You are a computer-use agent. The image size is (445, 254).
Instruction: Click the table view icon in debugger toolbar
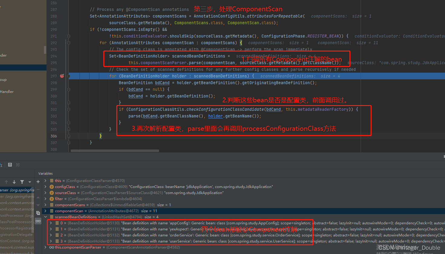click(x=10, y=165)
